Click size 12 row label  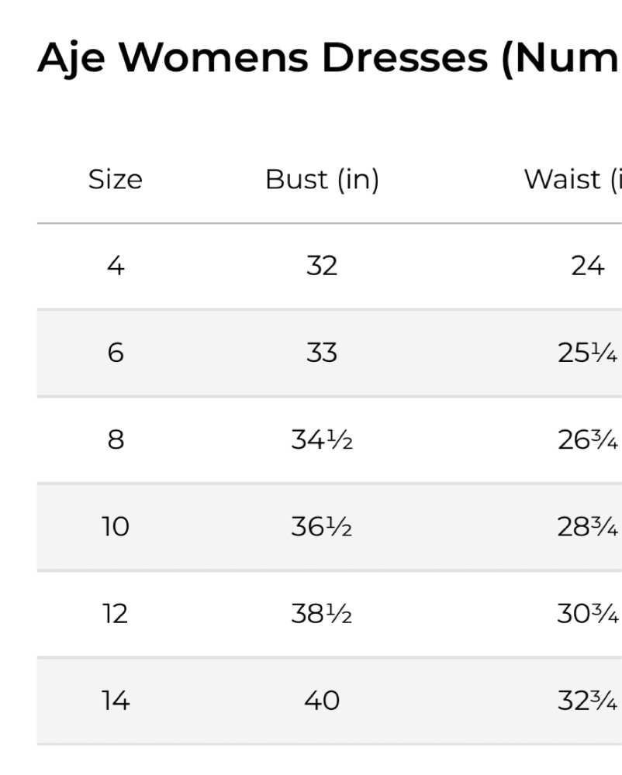point(116,614)
